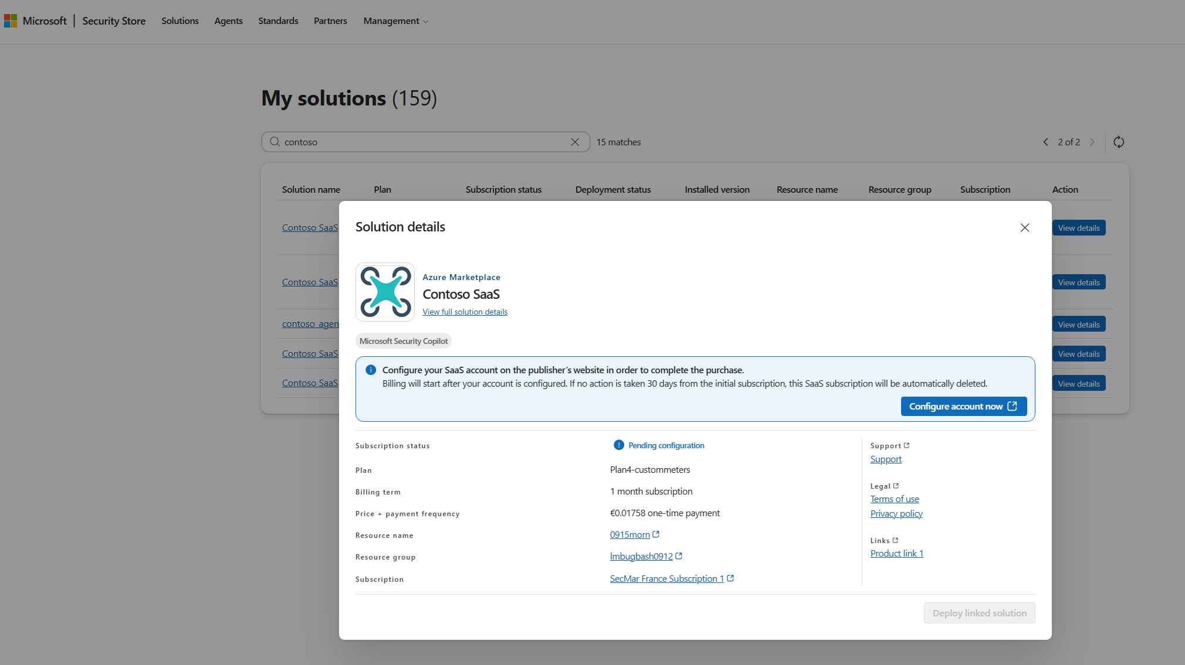Screen dimensions: 1185x665
Task: Open the Solutions nav item
Action: (x=180, y=21)
